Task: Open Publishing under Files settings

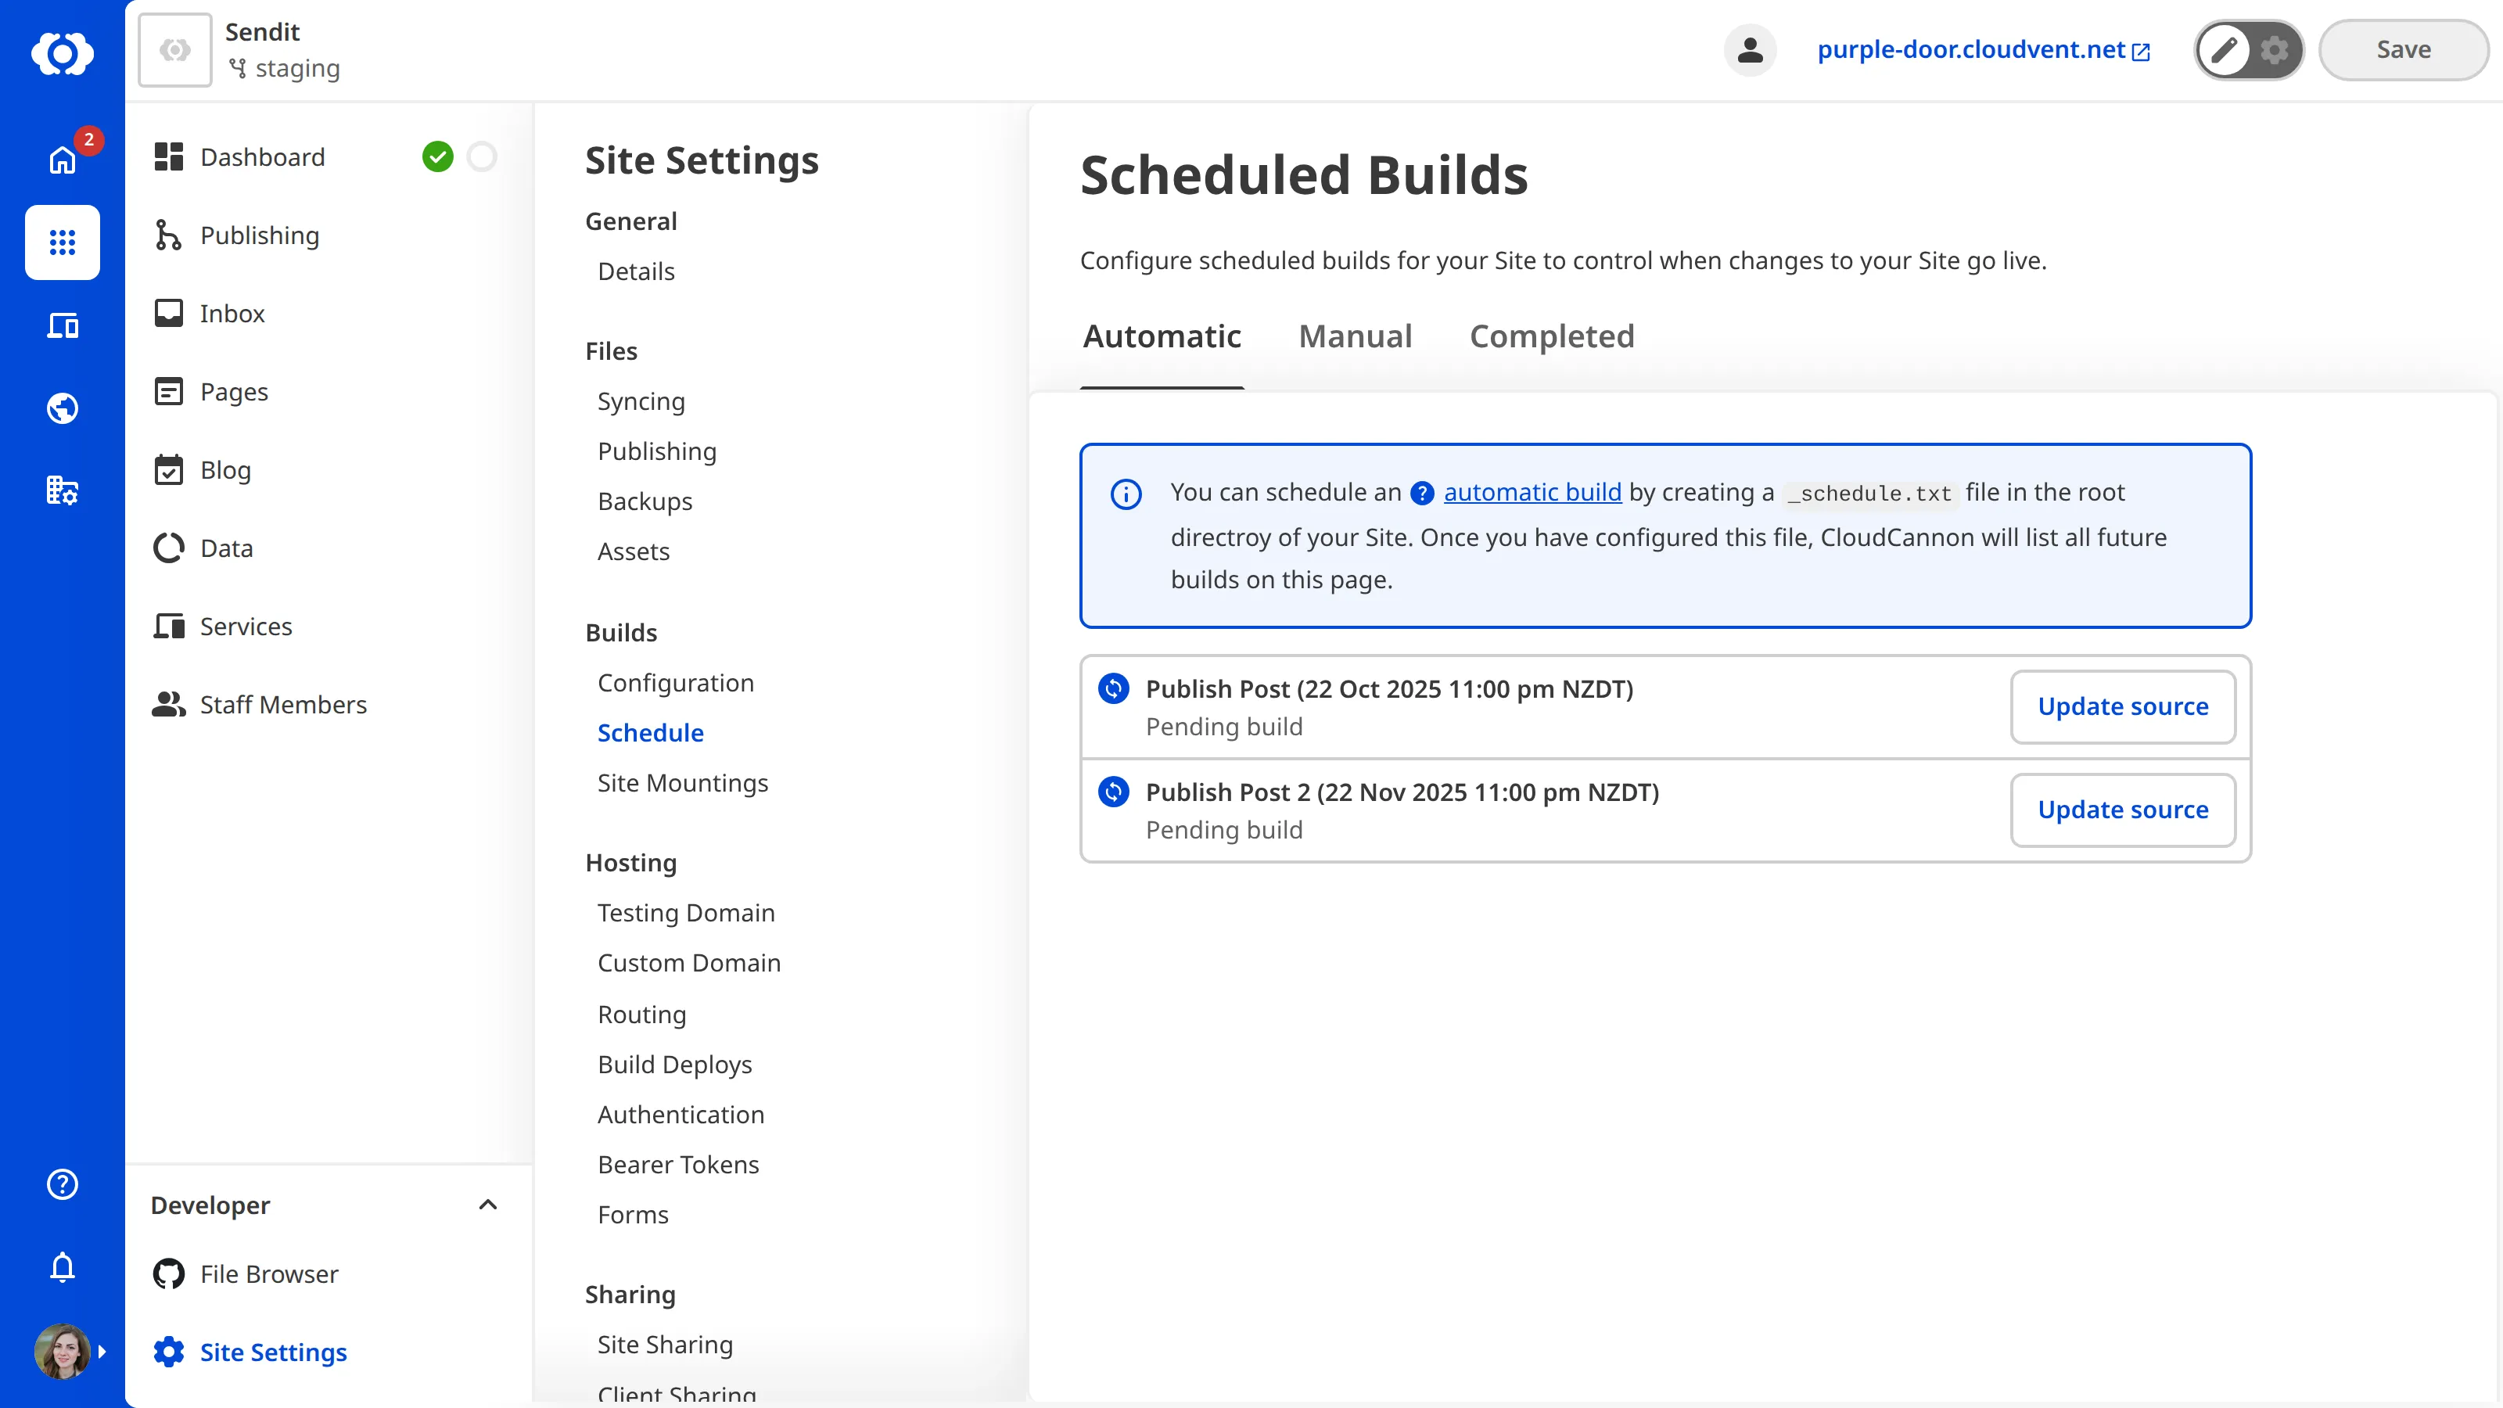Action: pyautogui.click(x=657, y=452)
